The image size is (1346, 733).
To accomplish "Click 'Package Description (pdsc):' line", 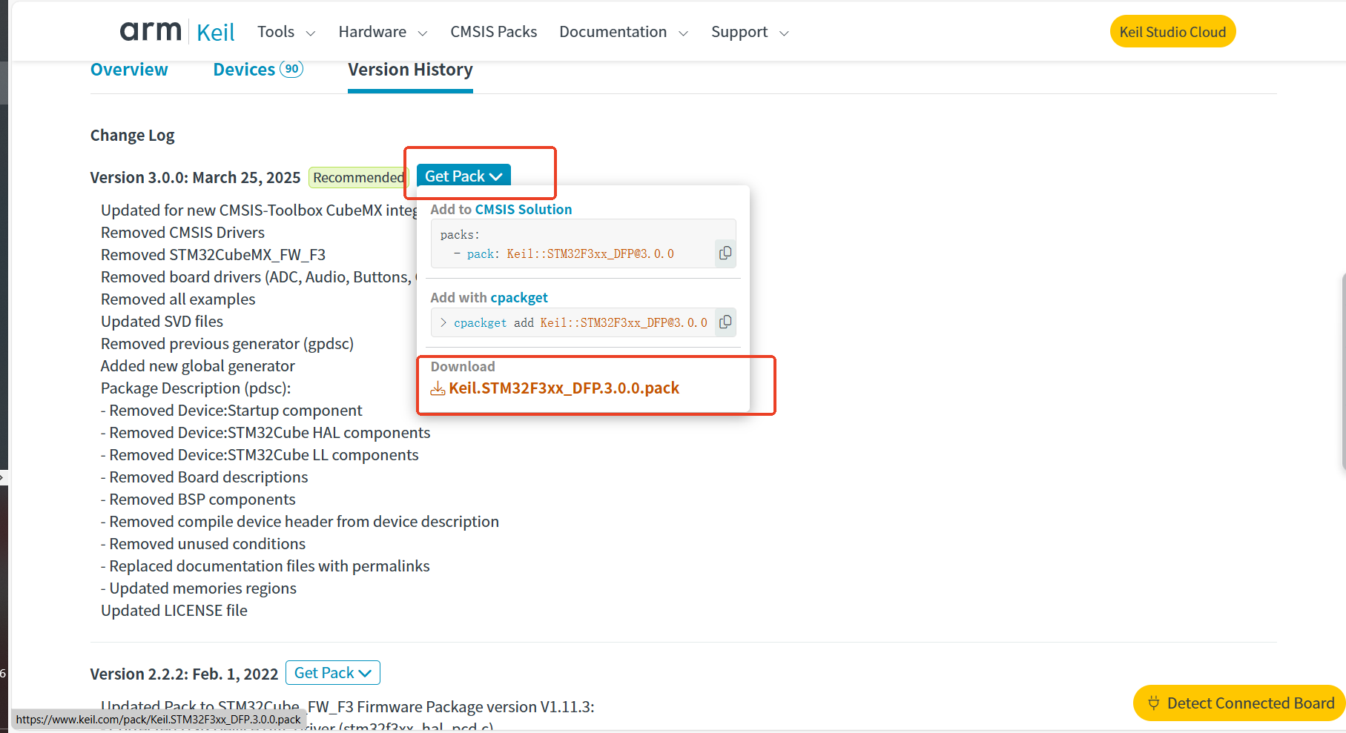I will tap(196, 388).
